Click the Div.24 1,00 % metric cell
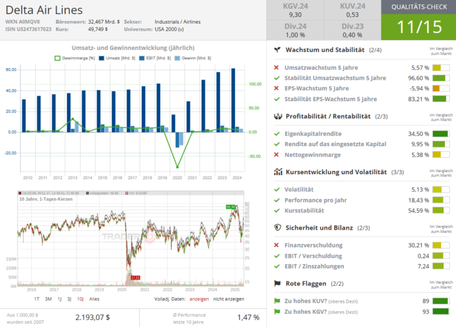This screenshot has width=456, height=327. pos(295,30)
